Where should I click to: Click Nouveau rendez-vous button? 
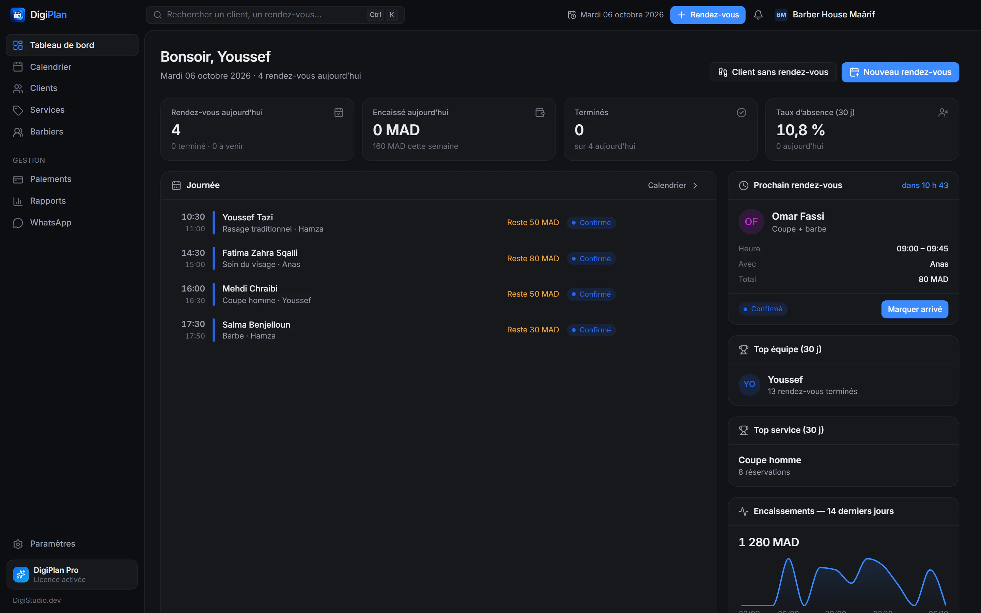(900, 72)
